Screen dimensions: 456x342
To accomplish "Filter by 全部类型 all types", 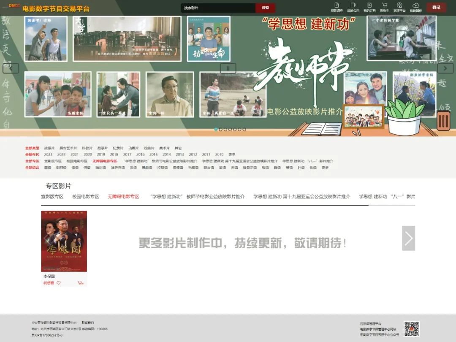I will click(x=32, y=148).
